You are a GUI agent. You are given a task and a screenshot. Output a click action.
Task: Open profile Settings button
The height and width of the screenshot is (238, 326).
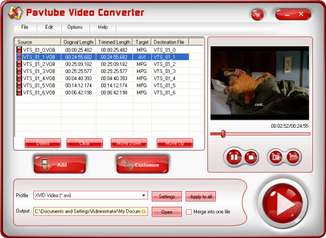pos(167,196)
